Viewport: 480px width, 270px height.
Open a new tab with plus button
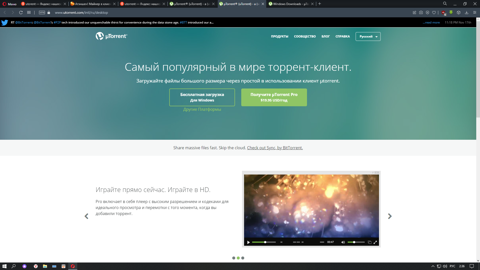point(319,4)
